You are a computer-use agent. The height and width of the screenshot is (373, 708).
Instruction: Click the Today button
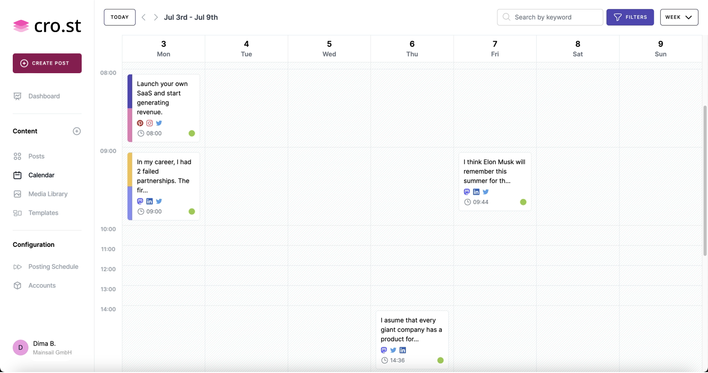[119, 17]
